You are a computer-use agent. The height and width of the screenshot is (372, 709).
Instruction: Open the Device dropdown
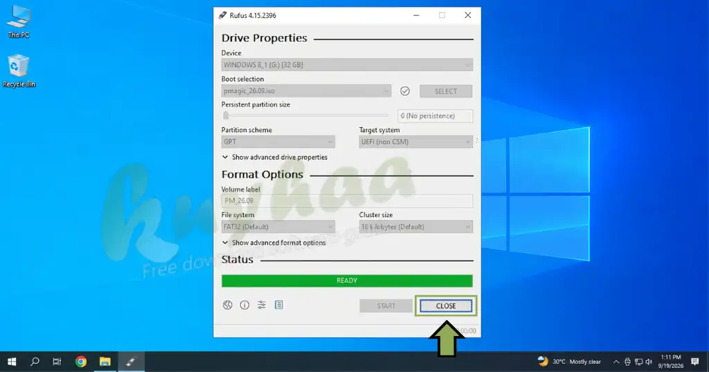click(x=347, y=65)
